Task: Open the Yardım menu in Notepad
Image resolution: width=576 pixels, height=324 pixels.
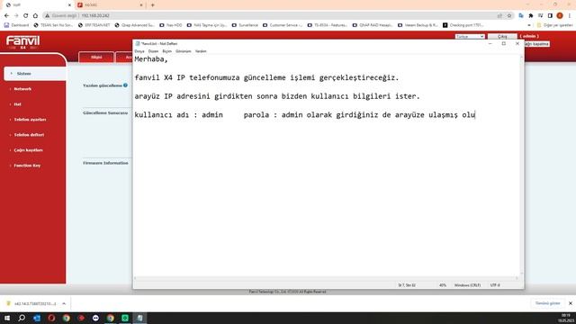Action: click(201, 51)
